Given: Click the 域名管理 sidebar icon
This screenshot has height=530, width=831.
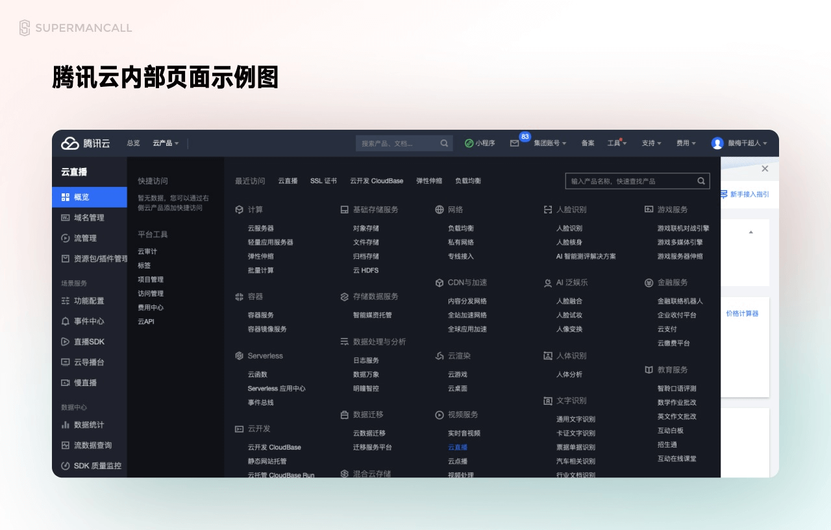Looking at the screenshot, I should click(x=65, y=217).
